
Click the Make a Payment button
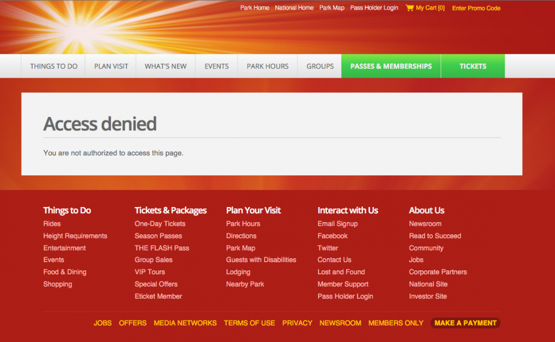pyautogui.click(x=465, y=323)
